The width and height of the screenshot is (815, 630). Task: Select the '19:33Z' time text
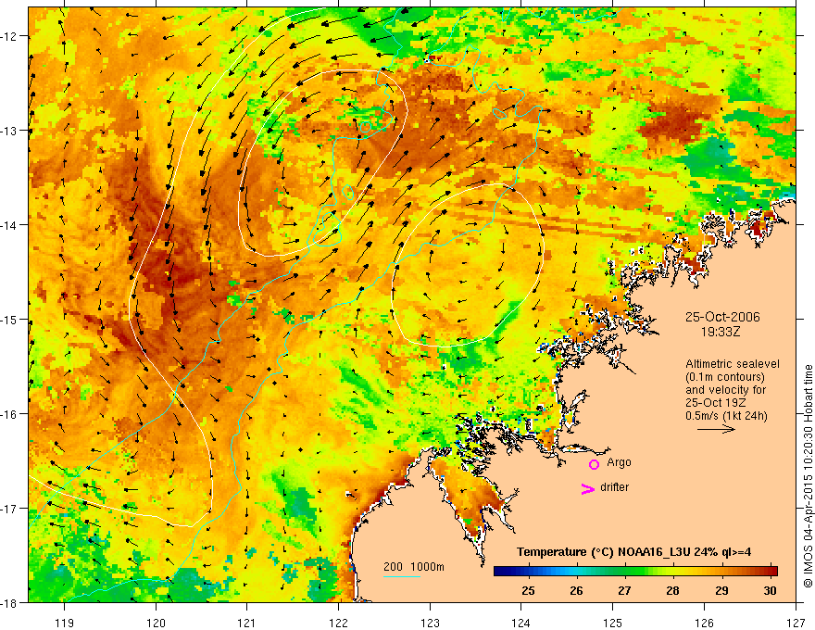tap(721, 332)
